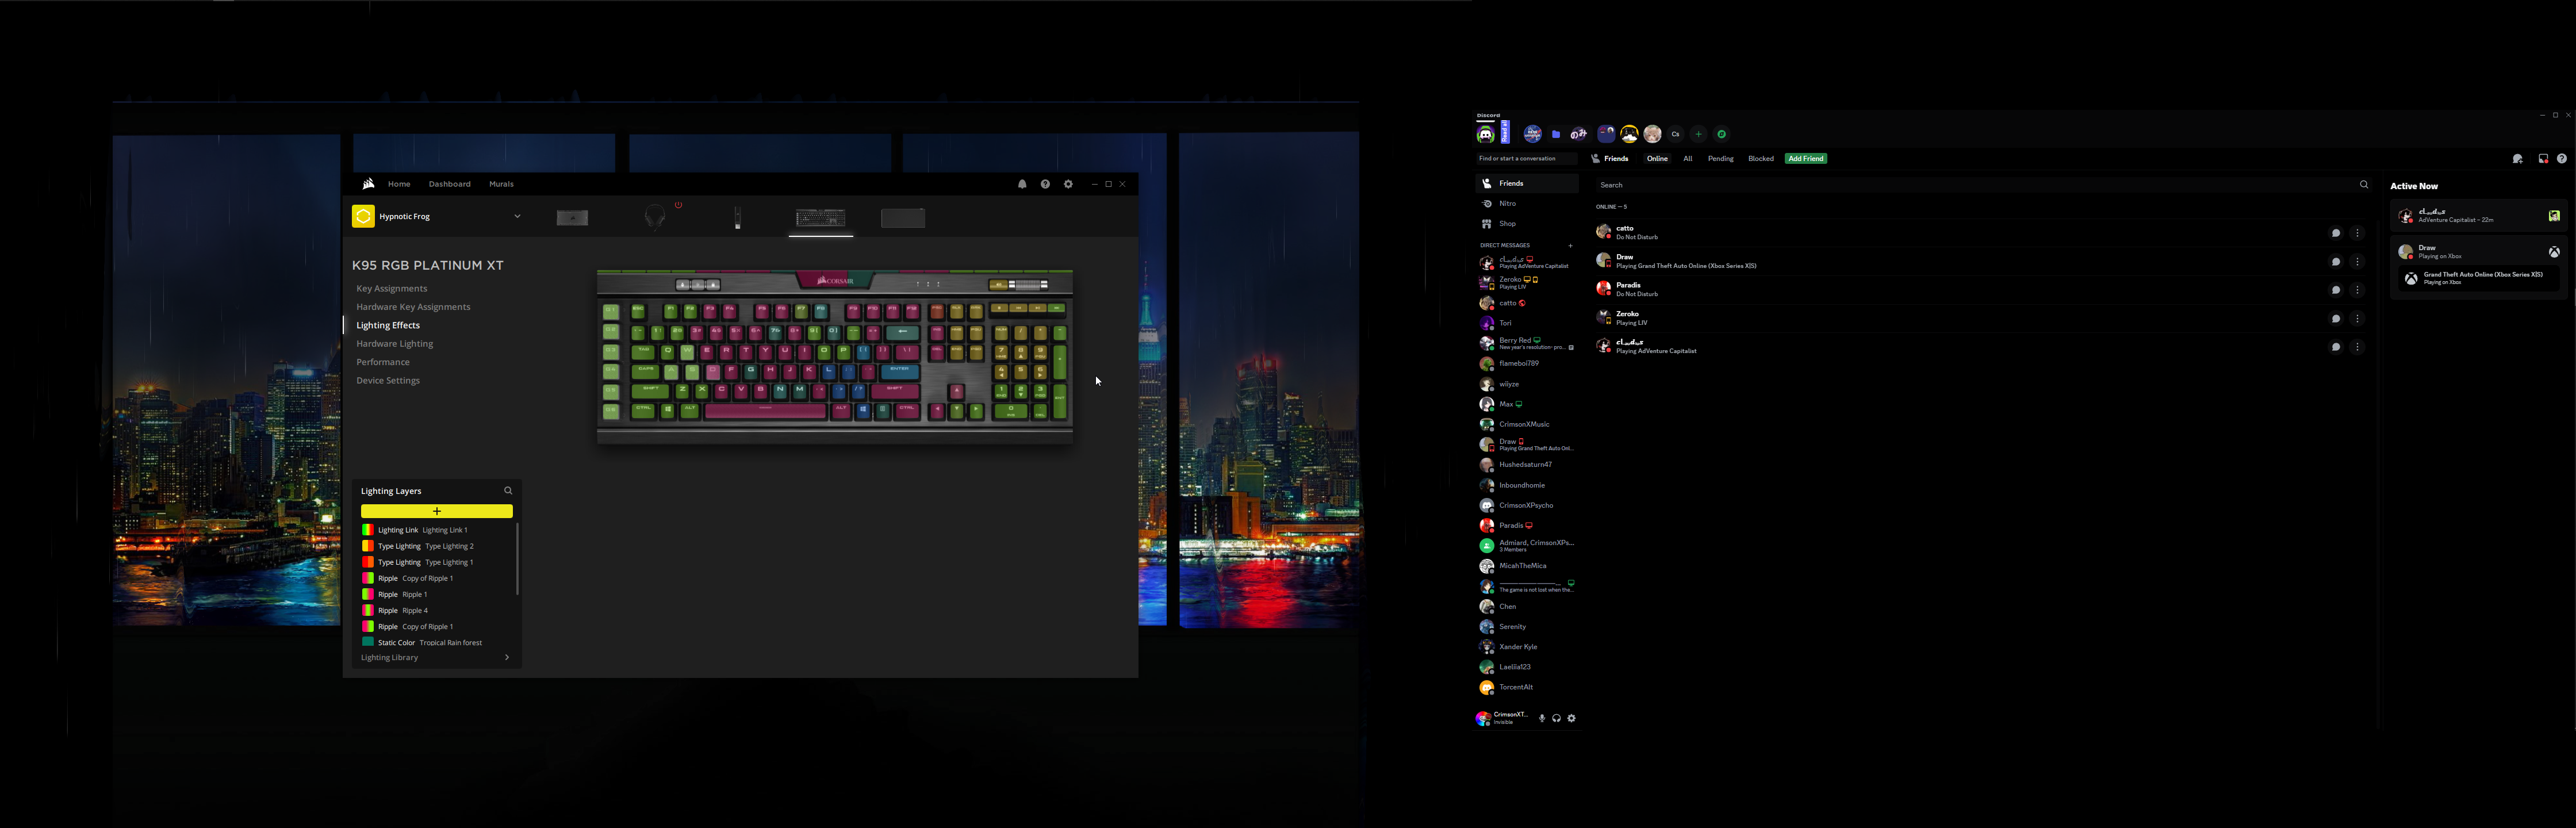Click the Add Friend button
This screenshot has height=828, width=2576.
[1806, 159]
